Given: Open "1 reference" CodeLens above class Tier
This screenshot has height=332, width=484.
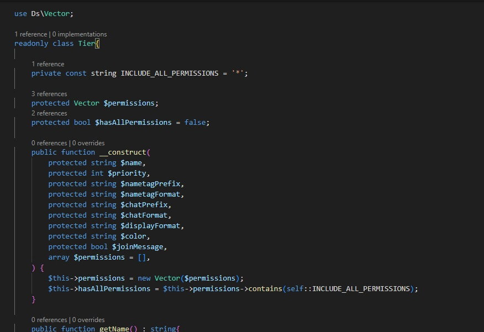Looking at the screenshot, I should pos(30,34).
